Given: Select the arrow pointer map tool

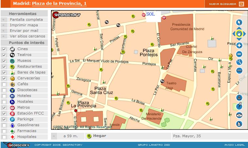Looking at the screenshot, I should tap(239, 22).
